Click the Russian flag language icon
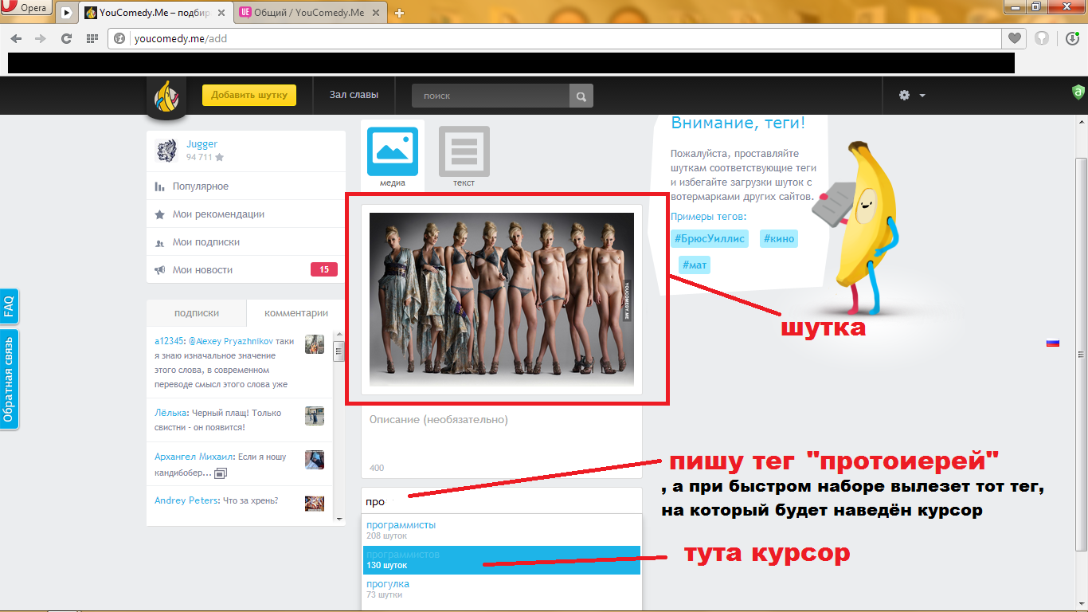The height and width of the screenshot is (612, 1088). pyautogui.click(x=1052, y=343)
